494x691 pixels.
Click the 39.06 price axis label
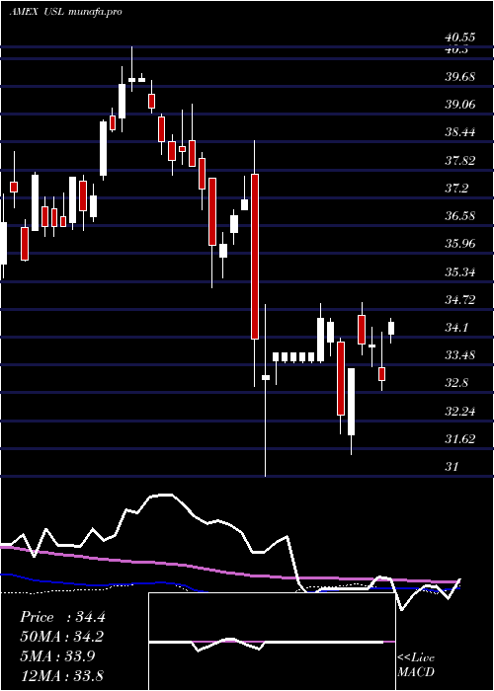[x=460, y=105]
